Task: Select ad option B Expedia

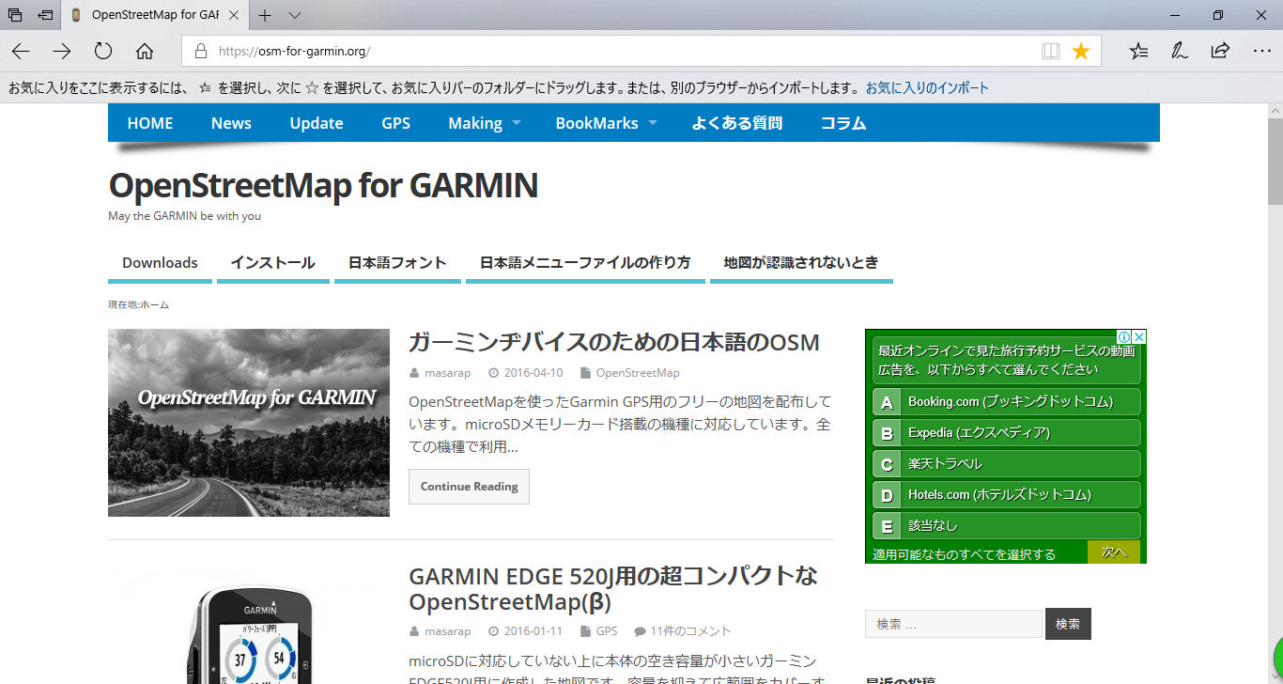Action: tap(1007, 433)
